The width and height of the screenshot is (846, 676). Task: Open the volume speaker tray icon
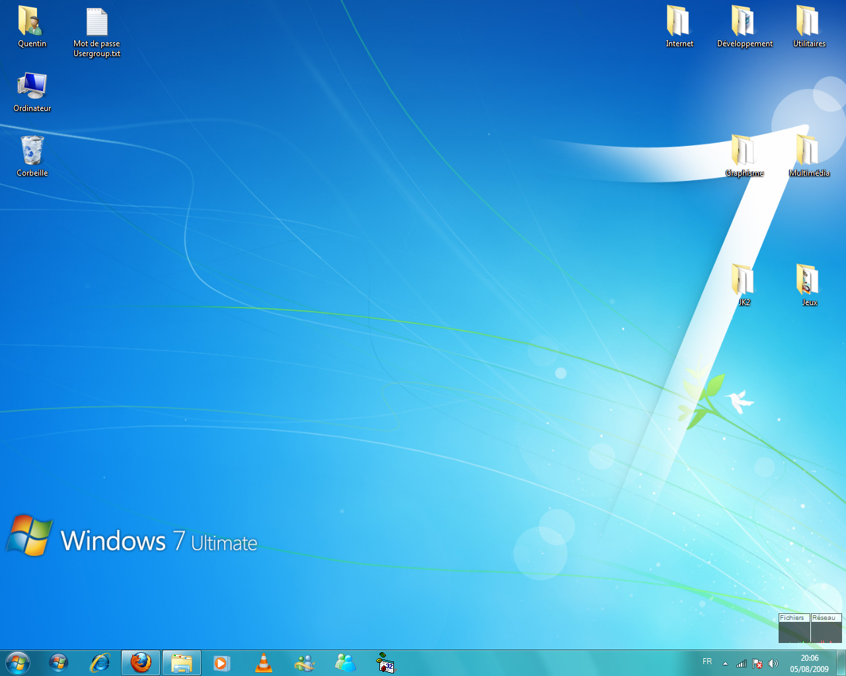coord(773,663)
